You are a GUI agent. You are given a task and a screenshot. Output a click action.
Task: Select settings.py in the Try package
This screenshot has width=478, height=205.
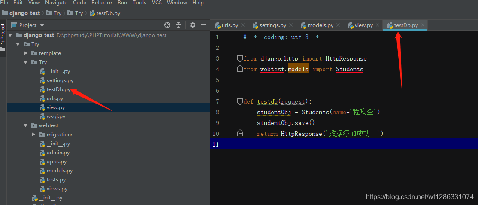(60, 80)
